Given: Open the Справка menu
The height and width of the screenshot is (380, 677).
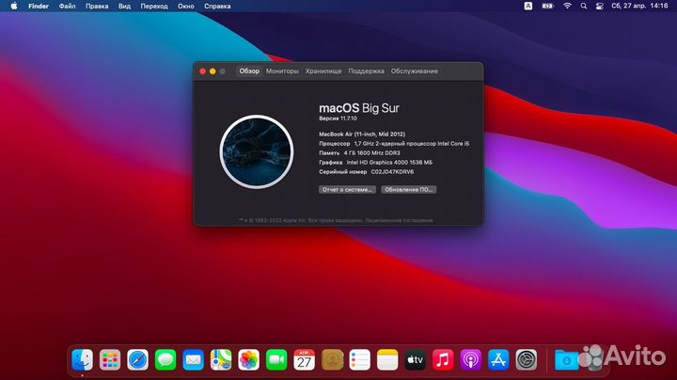Looking at the screenshot, I should point(217,6).
